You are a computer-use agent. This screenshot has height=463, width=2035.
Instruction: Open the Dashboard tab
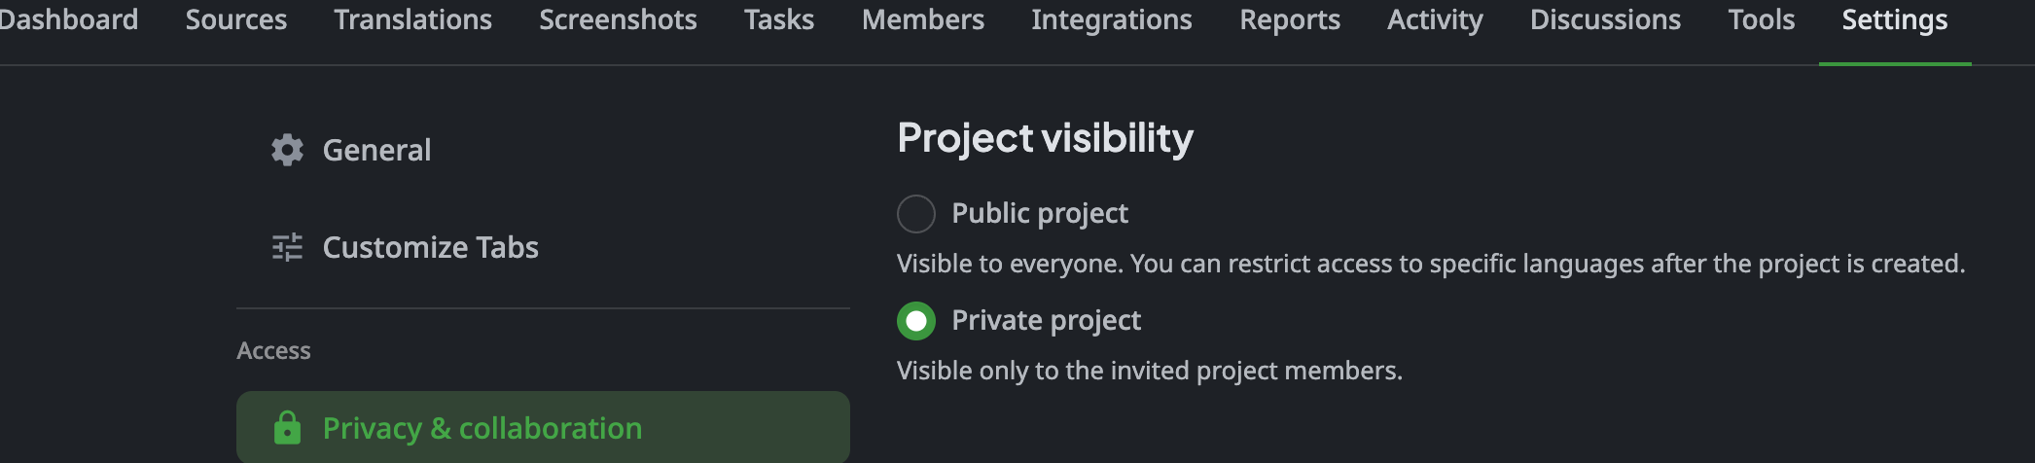[x=68, y=19]
